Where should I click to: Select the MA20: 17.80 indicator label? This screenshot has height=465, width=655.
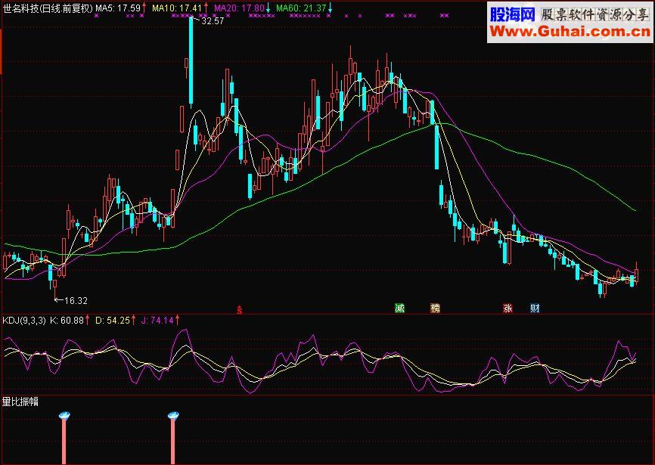[x=239, y=8]
